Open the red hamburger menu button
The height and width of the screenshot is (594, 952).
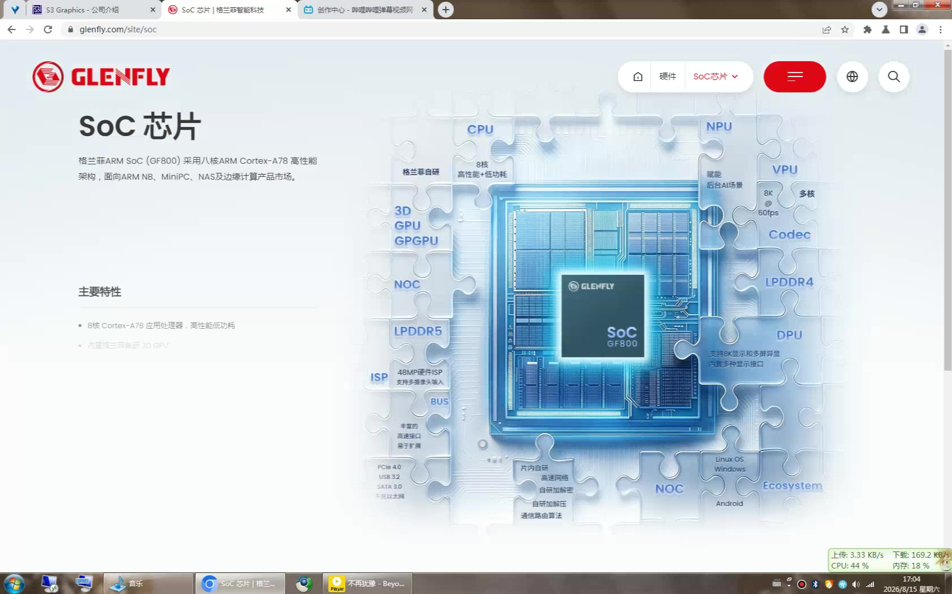tap(795, 77)
